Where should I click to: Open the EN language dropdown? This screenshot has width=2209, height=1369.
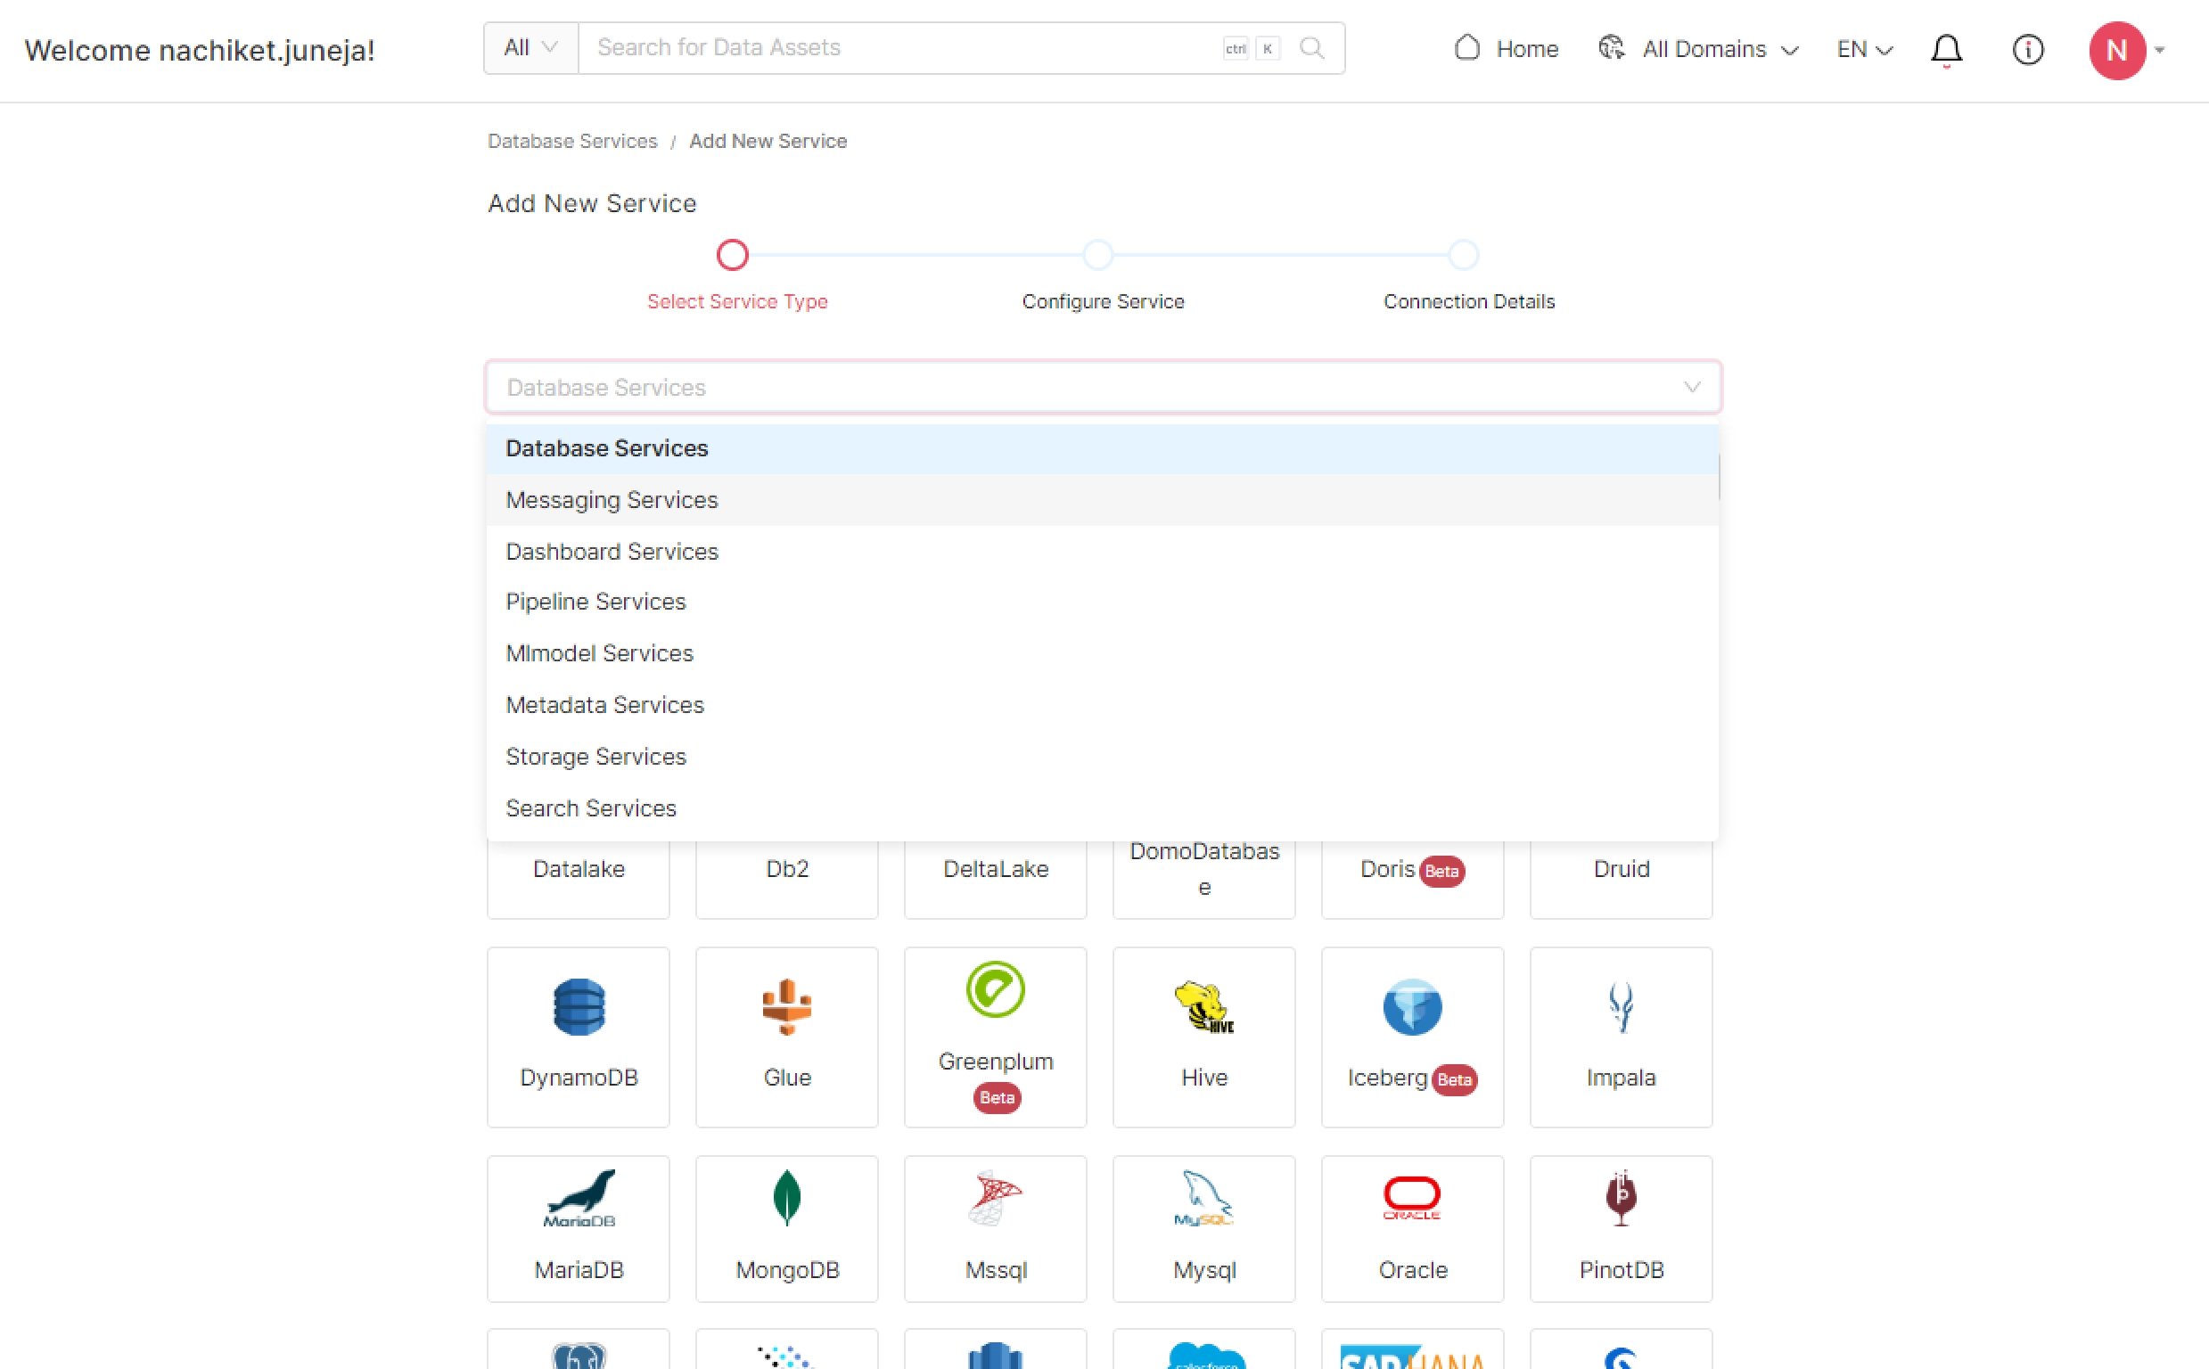pos(1864,49)
